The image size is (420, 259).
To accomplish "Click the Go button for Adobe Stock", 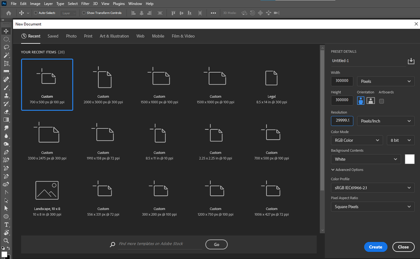I will (216, 244).
